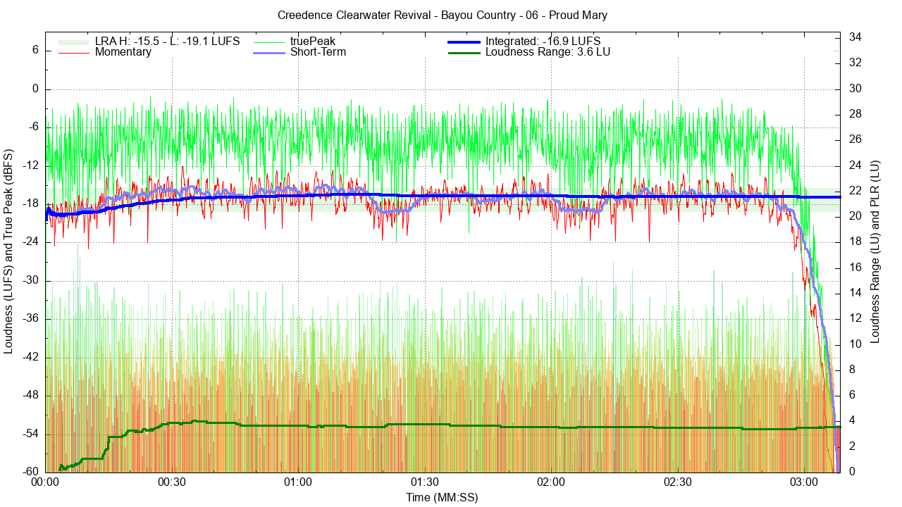902x507 pixels.
Task: Click the left axis value -30
Action: point(32,280)
